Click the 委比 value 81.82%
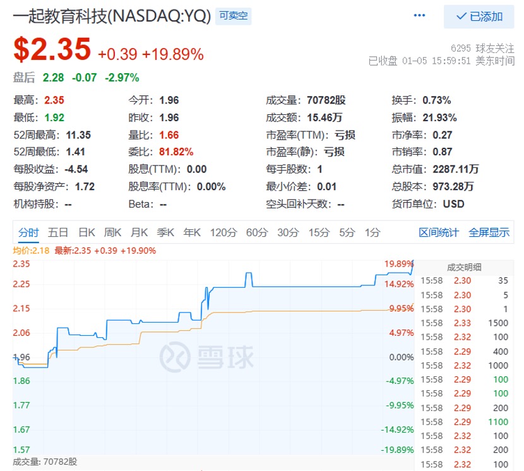 [x=176, y=152]
